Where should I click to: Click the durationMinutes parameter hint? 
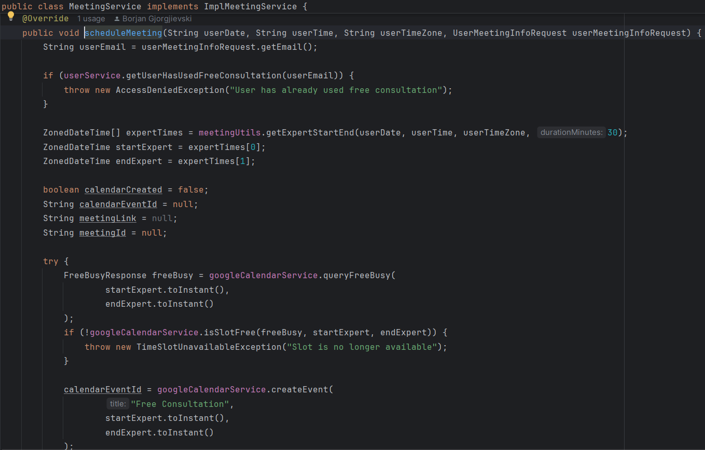[572, 132]
